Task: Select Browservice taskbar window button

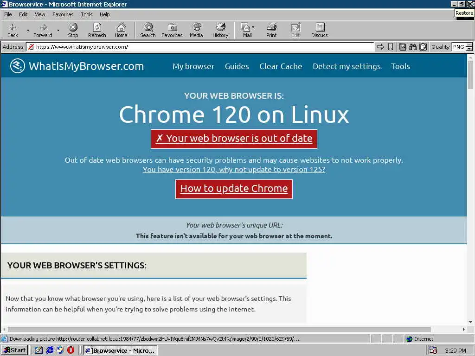Action: [121, 350]
